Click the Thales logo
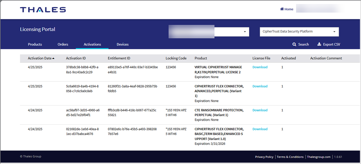The width and height of the screenshot is (361, 164). coord(43,10)
